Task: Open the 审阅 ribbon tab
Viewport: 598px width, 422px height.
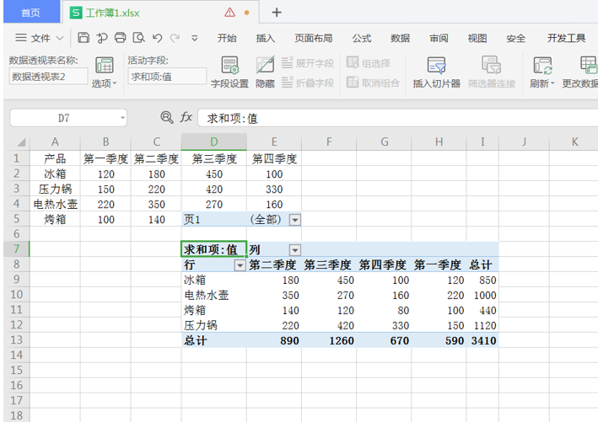Action: [x=439, y=38]
